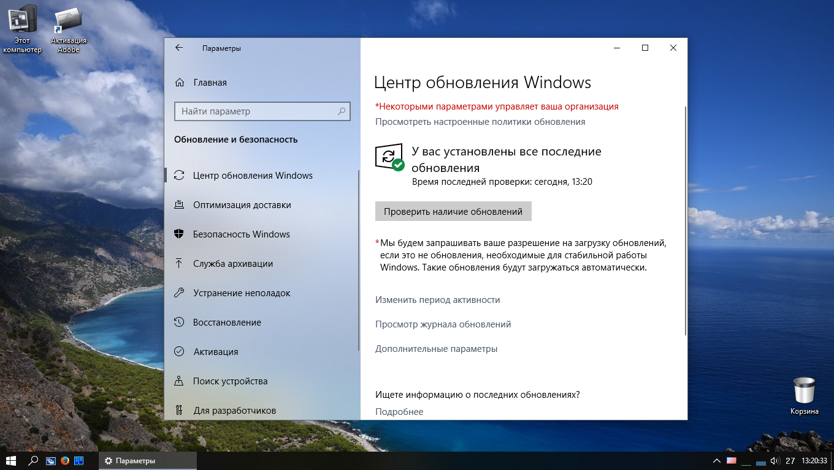
Task: Open the Главная home icon
Action: click(x=180, y=83)
